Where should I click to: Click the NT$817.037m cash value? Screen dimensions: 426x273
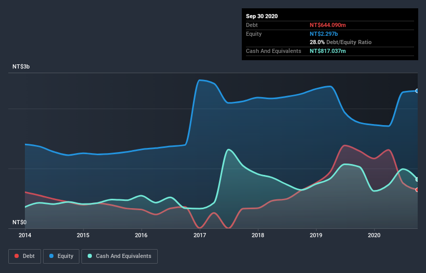click(327, 51)
